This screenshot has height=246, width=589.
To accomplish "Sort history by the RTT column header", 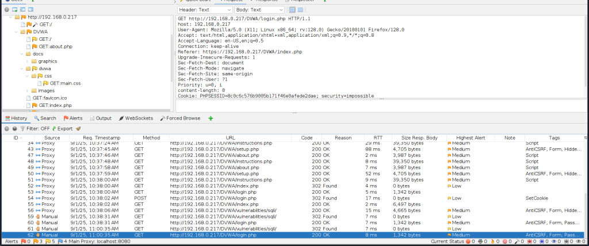I will pos(378,138).
